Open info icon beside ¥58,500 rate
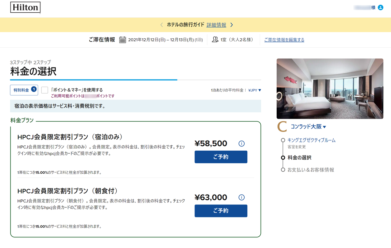The width and height of the screenshot is (391, 248). point(241,143)
